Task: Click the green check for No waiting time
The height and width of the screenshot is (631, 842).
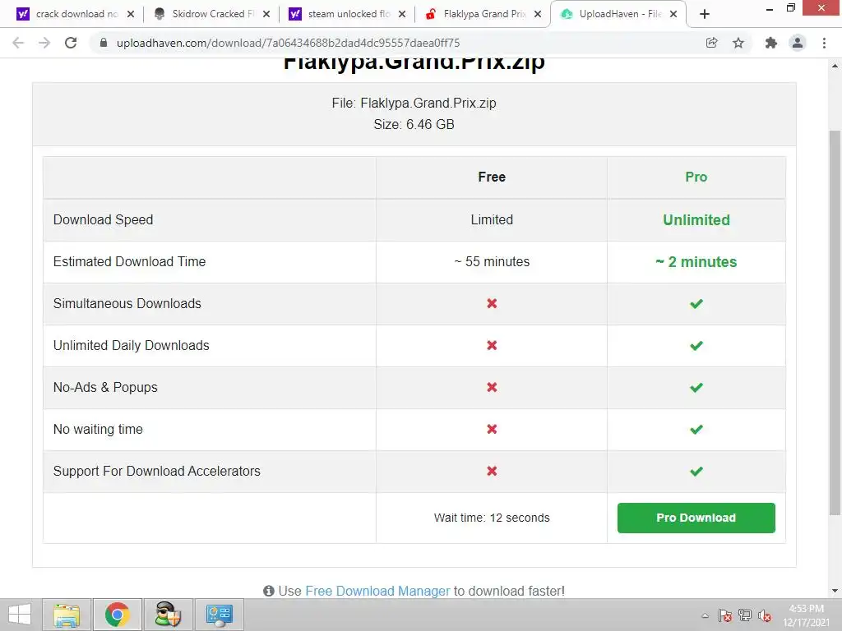Action: point(696,429)
